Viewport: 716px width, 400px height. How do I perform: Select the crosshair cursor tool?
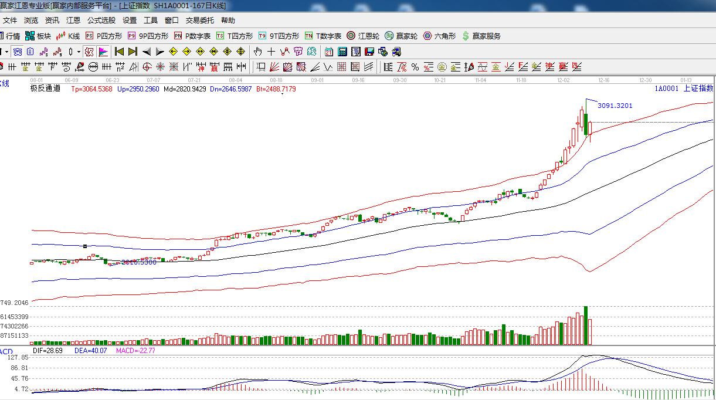click(271, 52)
